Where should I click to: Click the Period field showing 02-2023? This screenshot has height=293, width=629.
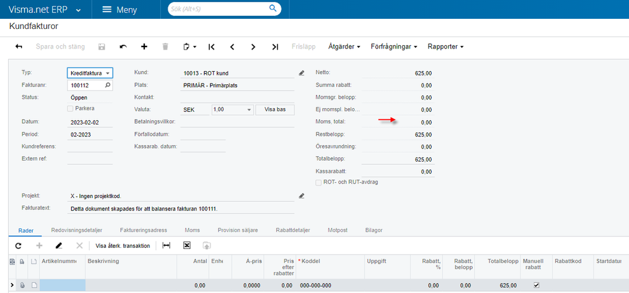click(x=90, y=135)
